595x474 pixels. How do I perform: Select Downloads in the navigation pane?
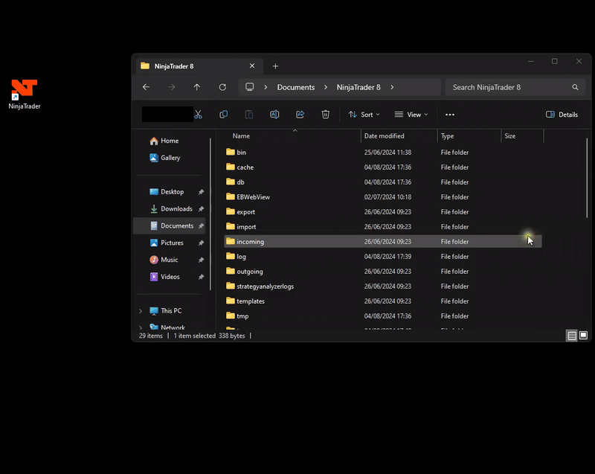point(176,209)
